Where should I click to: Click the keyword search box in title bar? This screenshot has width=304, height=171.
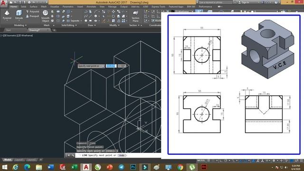coord(215,2)
